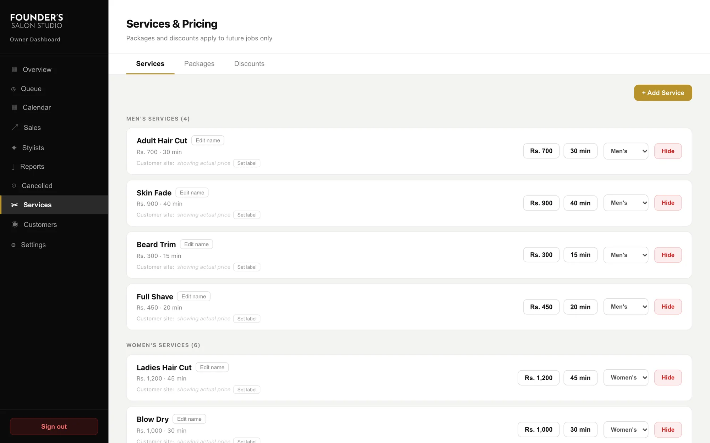The height and width of the screenshot is (443, 710).
Task: Click the Sales trend arrow icon
Action: [x=15, y=128]
